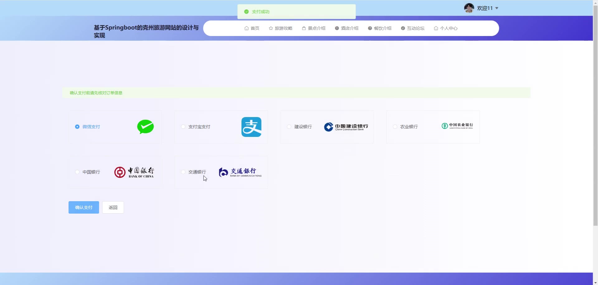Screen dimensions: 598x285
Task: Click the bag icon beside 景点介绍
Action: 304,28
